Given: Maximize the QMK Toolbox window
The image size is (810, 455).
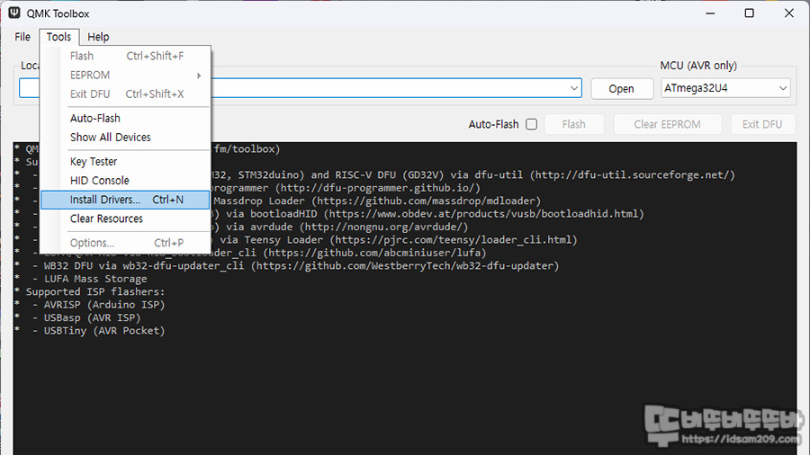Looking at the screenshot, I should pyautogui.click(x=749, y=13).
